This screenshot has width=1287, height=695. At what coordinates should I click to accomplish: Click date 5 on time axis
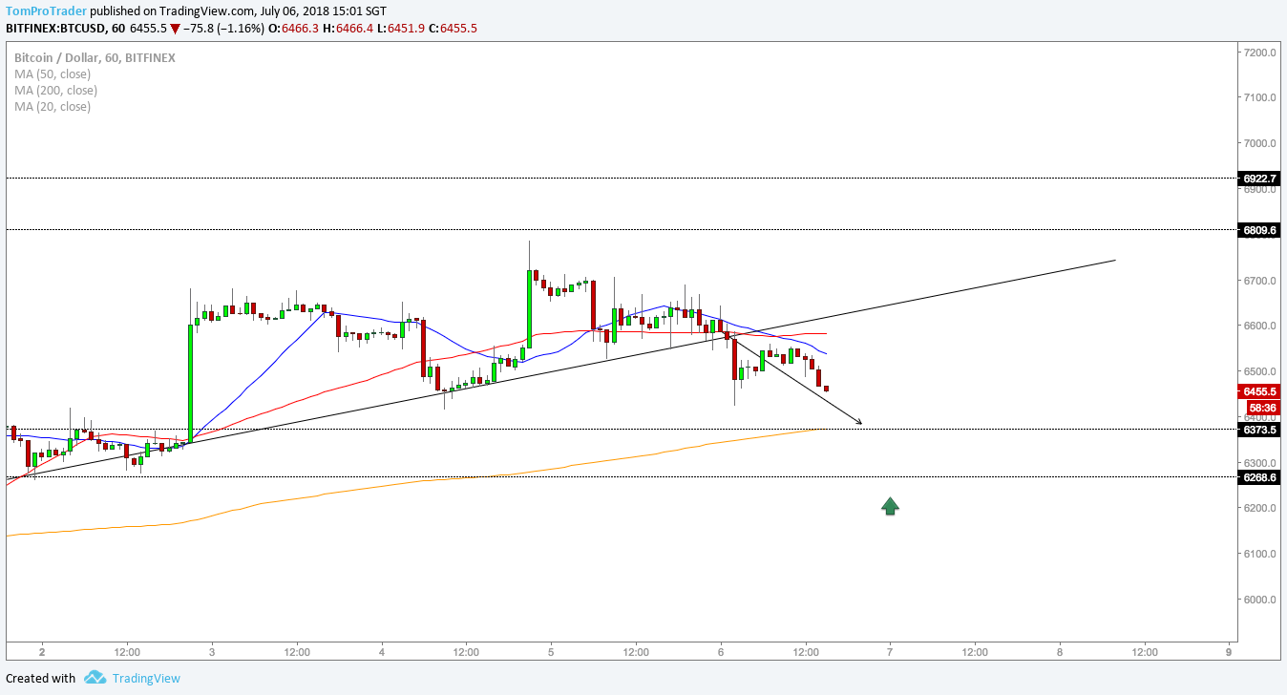pyautogui.click(x=551, y=653)
